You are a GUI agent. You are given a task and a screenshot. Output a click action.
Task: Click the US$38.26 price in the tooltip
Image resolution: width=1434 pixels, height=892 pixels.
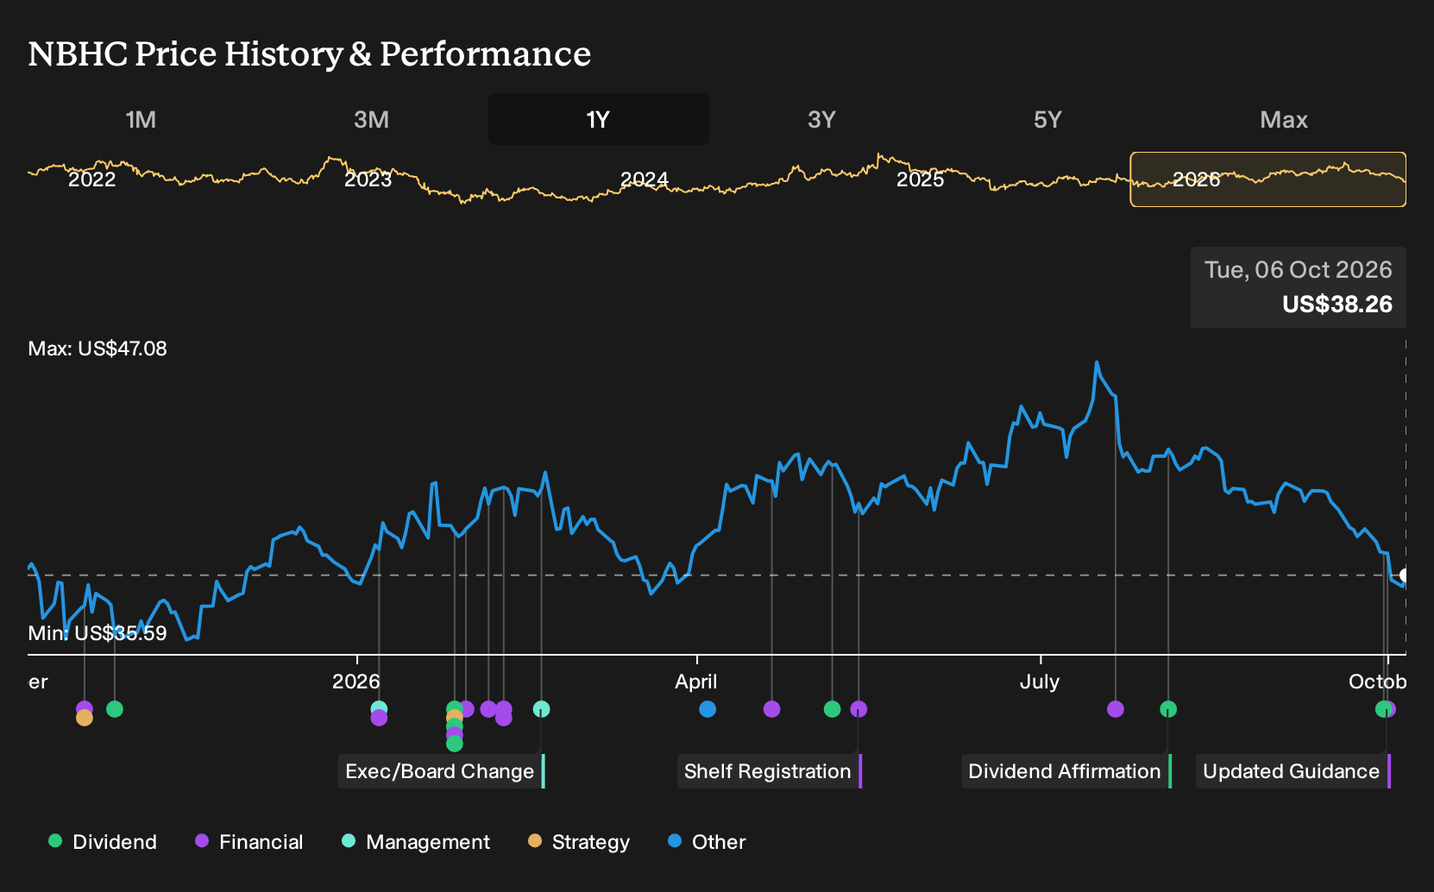[1337, 305]
